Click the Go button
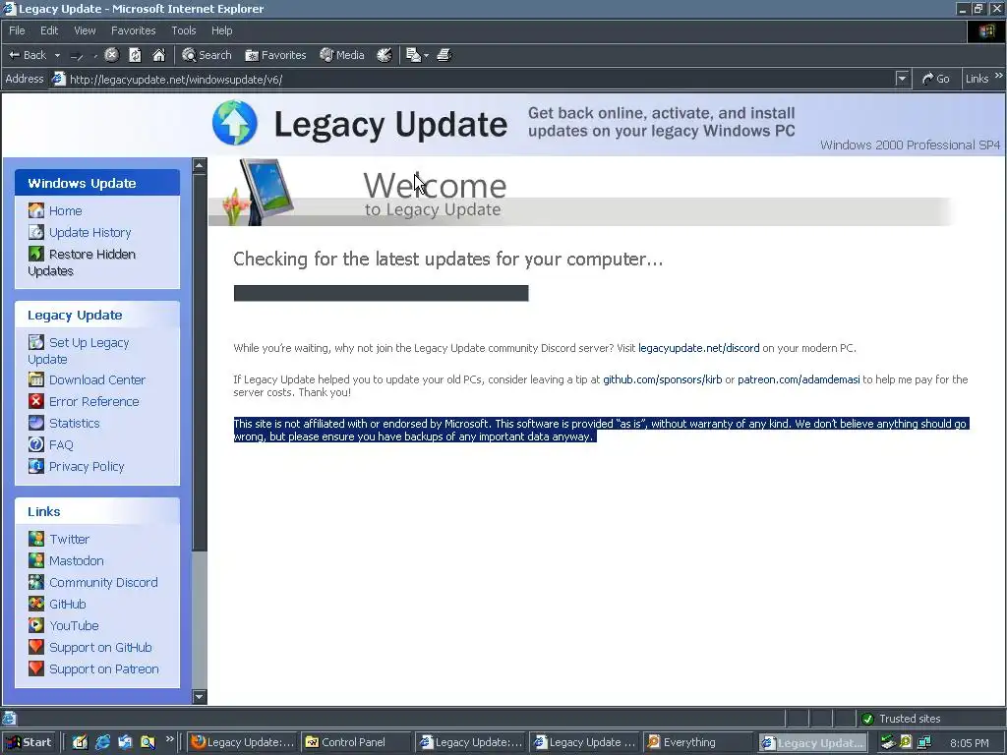The width and height of the screenshot is (1007, 755). coord(936,79)
